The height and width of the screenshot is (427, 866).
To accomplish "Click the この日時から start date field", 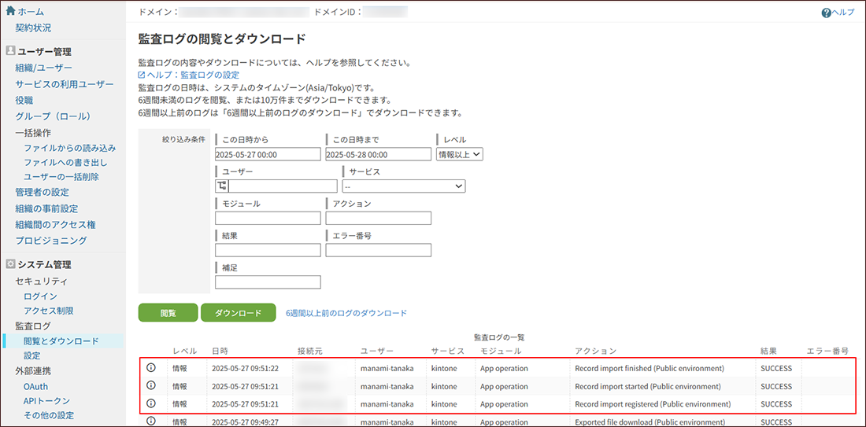I will [268, 155].
